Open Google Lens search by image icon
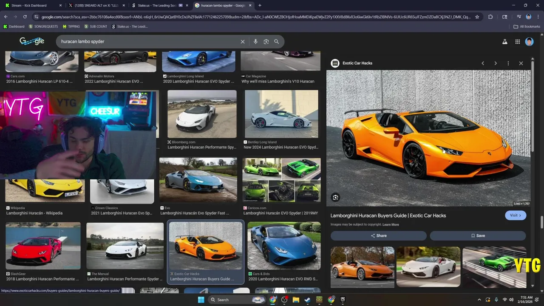Viewport: 544px width, 306px height. 266,42
